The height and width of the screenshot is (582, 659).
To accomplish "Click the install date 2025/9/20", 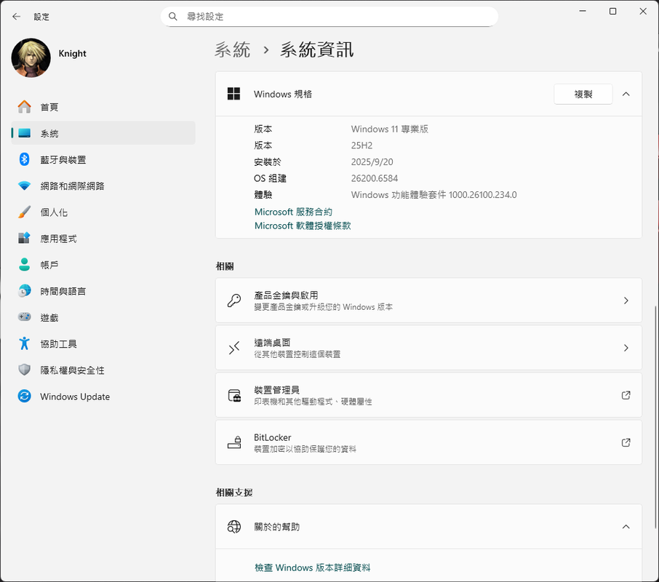I will (x=372, y=162).
